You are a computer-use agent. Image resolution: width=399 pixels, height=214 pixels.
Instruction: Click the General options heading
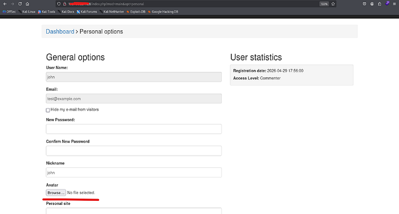(x=75, y=57)
